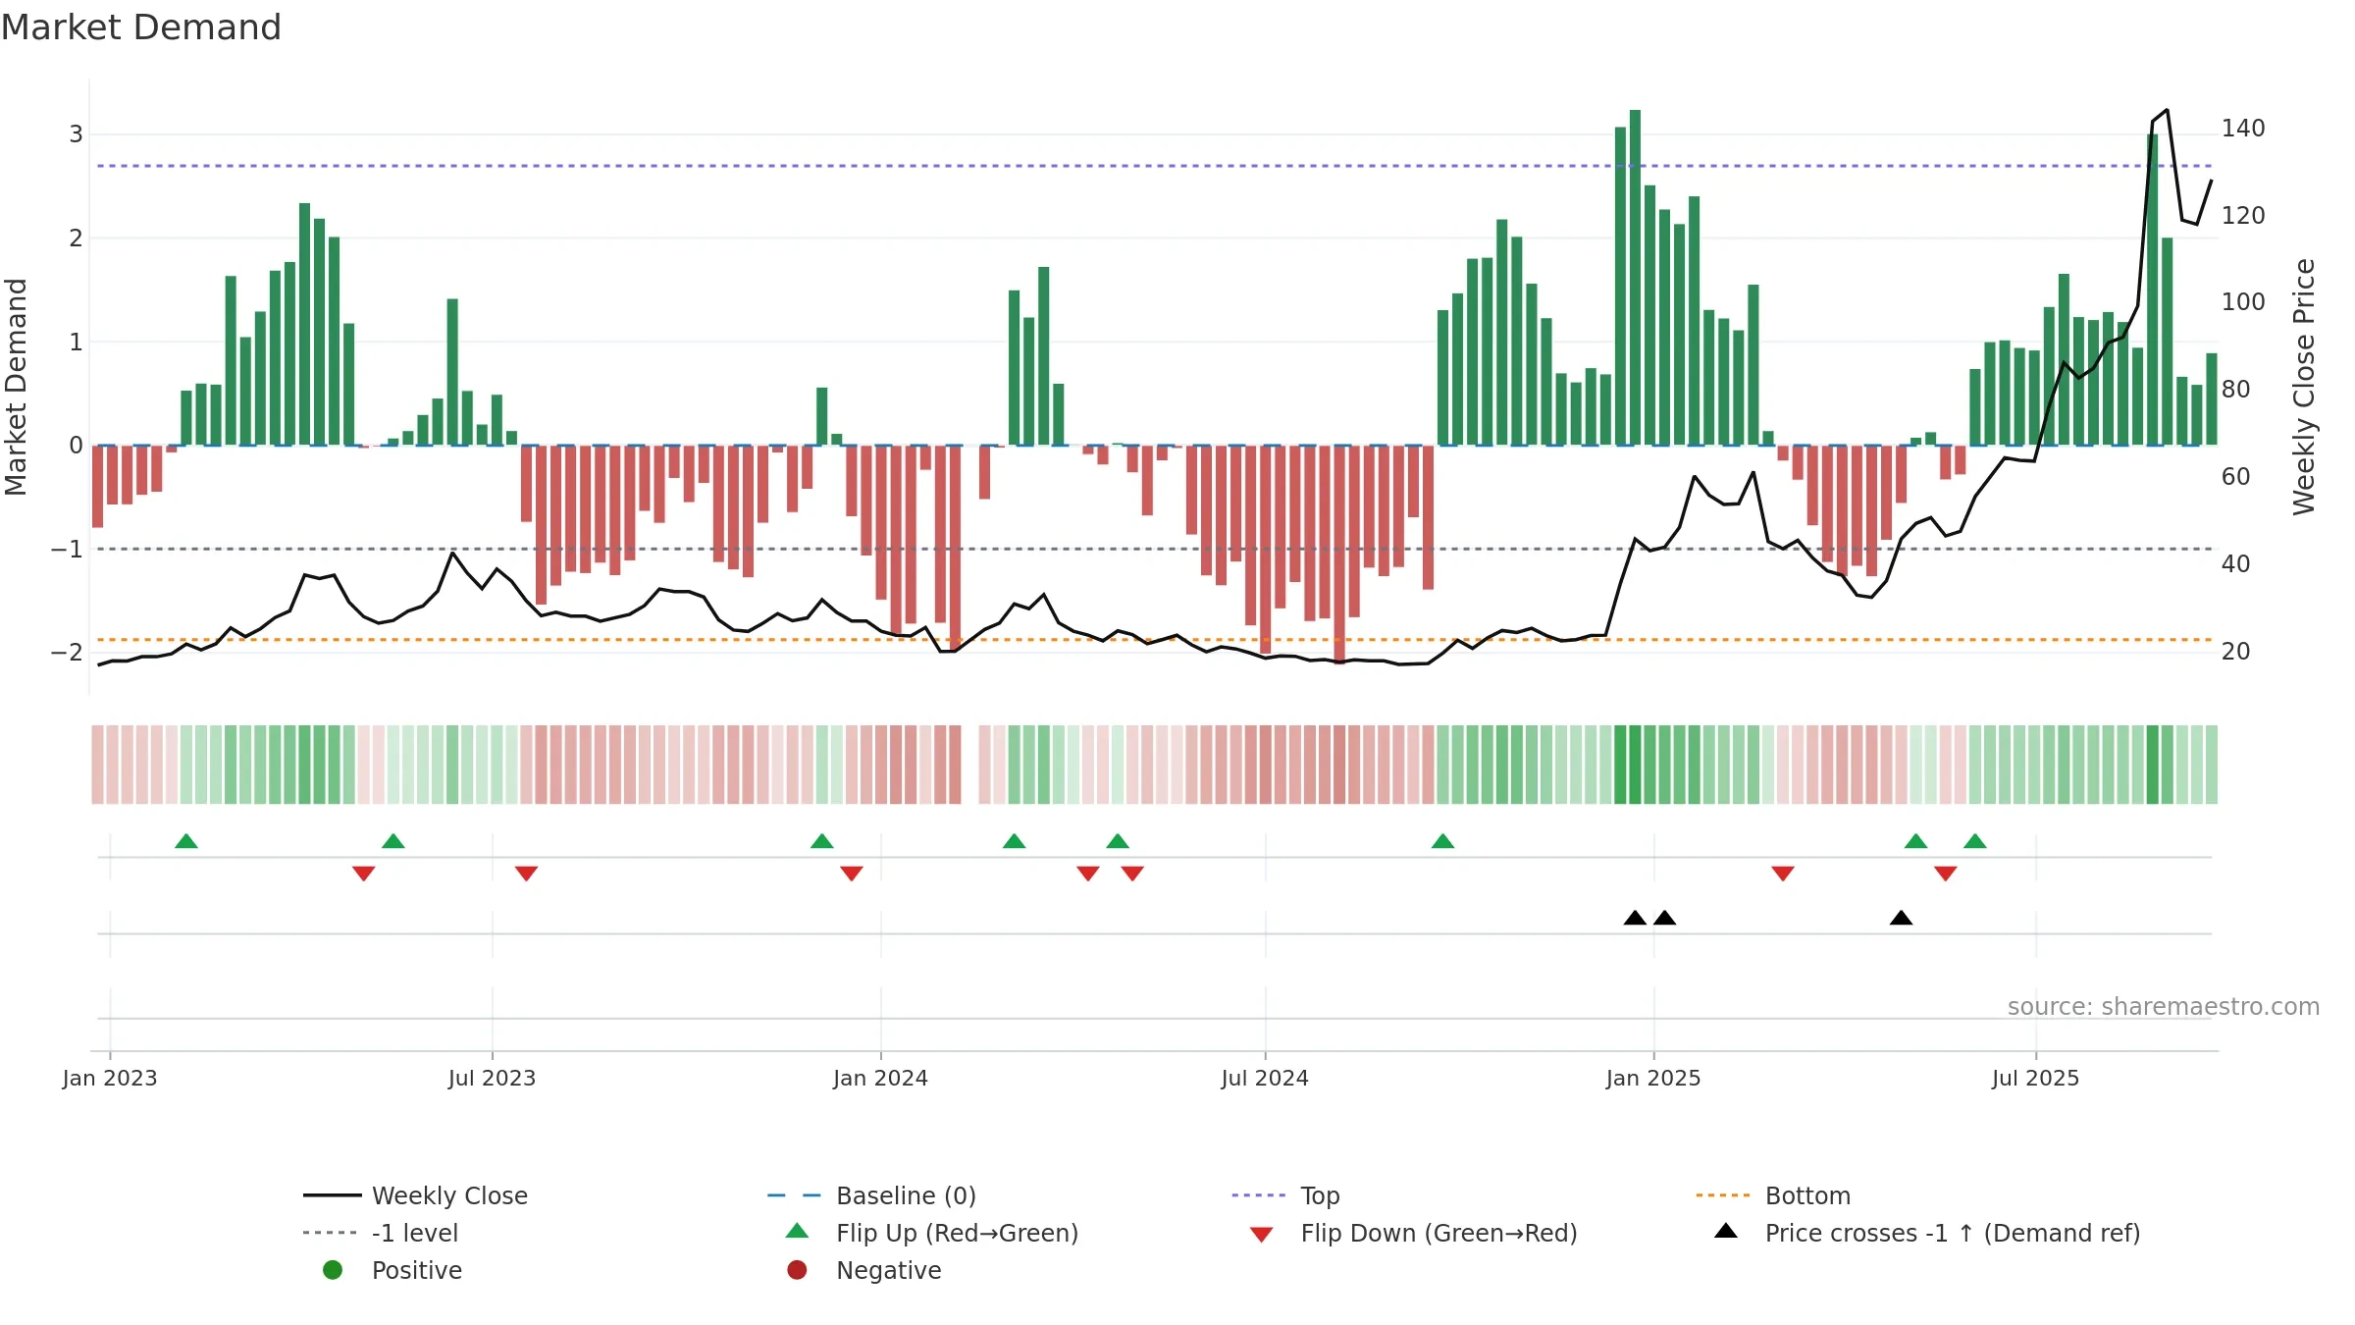Screen dimensions: 2355x1325
Task: Select the first black price-cross triangle before Jan 2025
Action: [1635, 918]
